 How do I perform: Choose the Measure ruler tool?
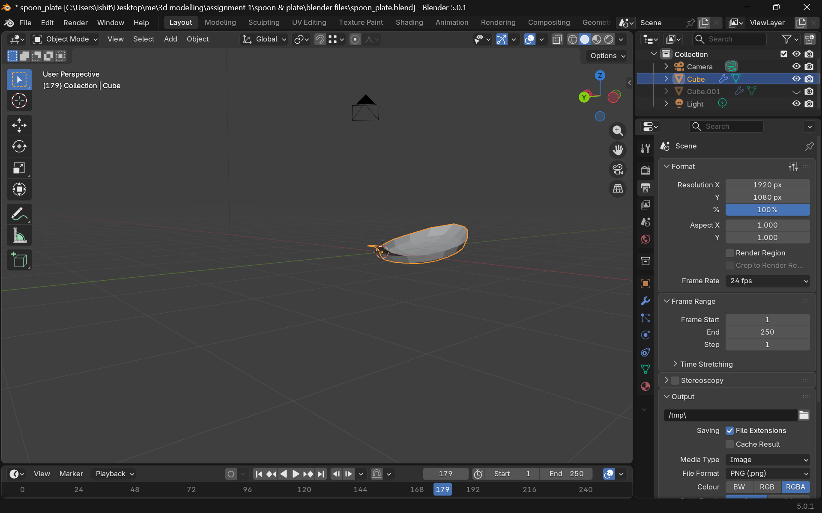tap(19, 235)
